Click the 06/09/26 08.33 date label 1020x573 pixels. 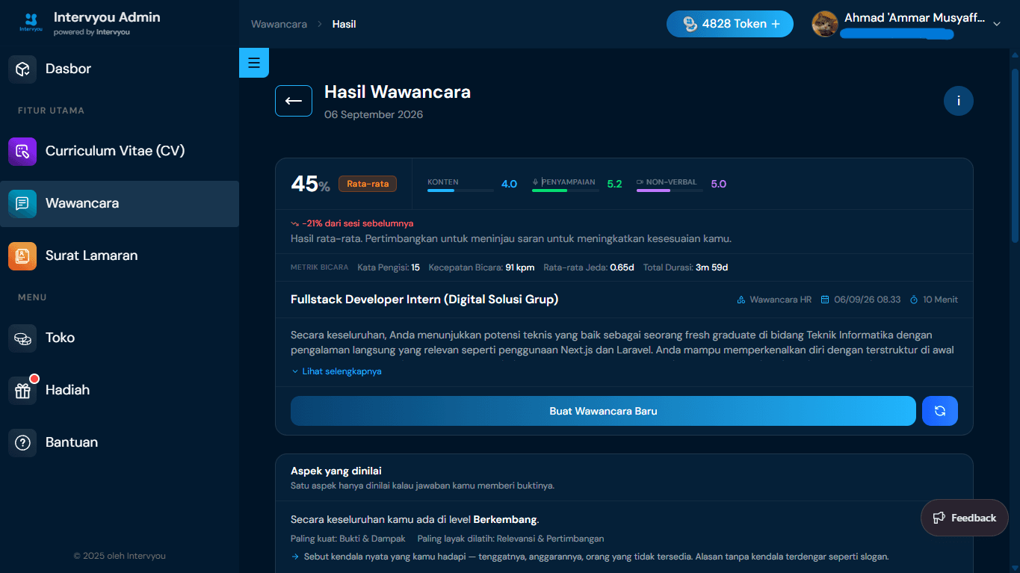[x=861, y=300]
